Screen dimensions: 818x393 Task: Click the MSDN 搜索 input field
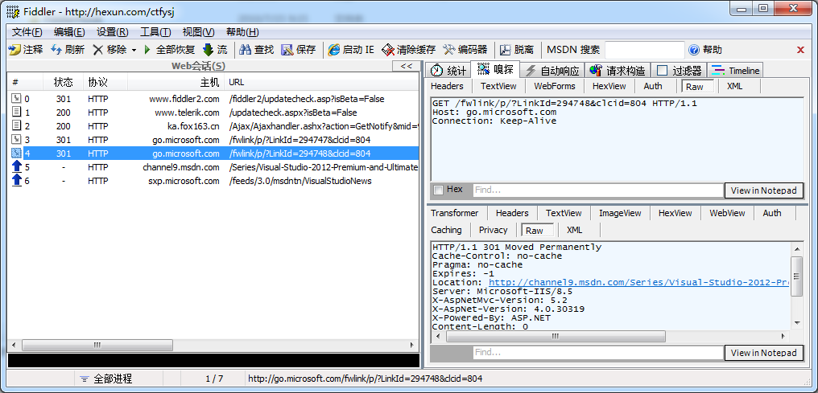pyautogui.click(x=644, y=50)
